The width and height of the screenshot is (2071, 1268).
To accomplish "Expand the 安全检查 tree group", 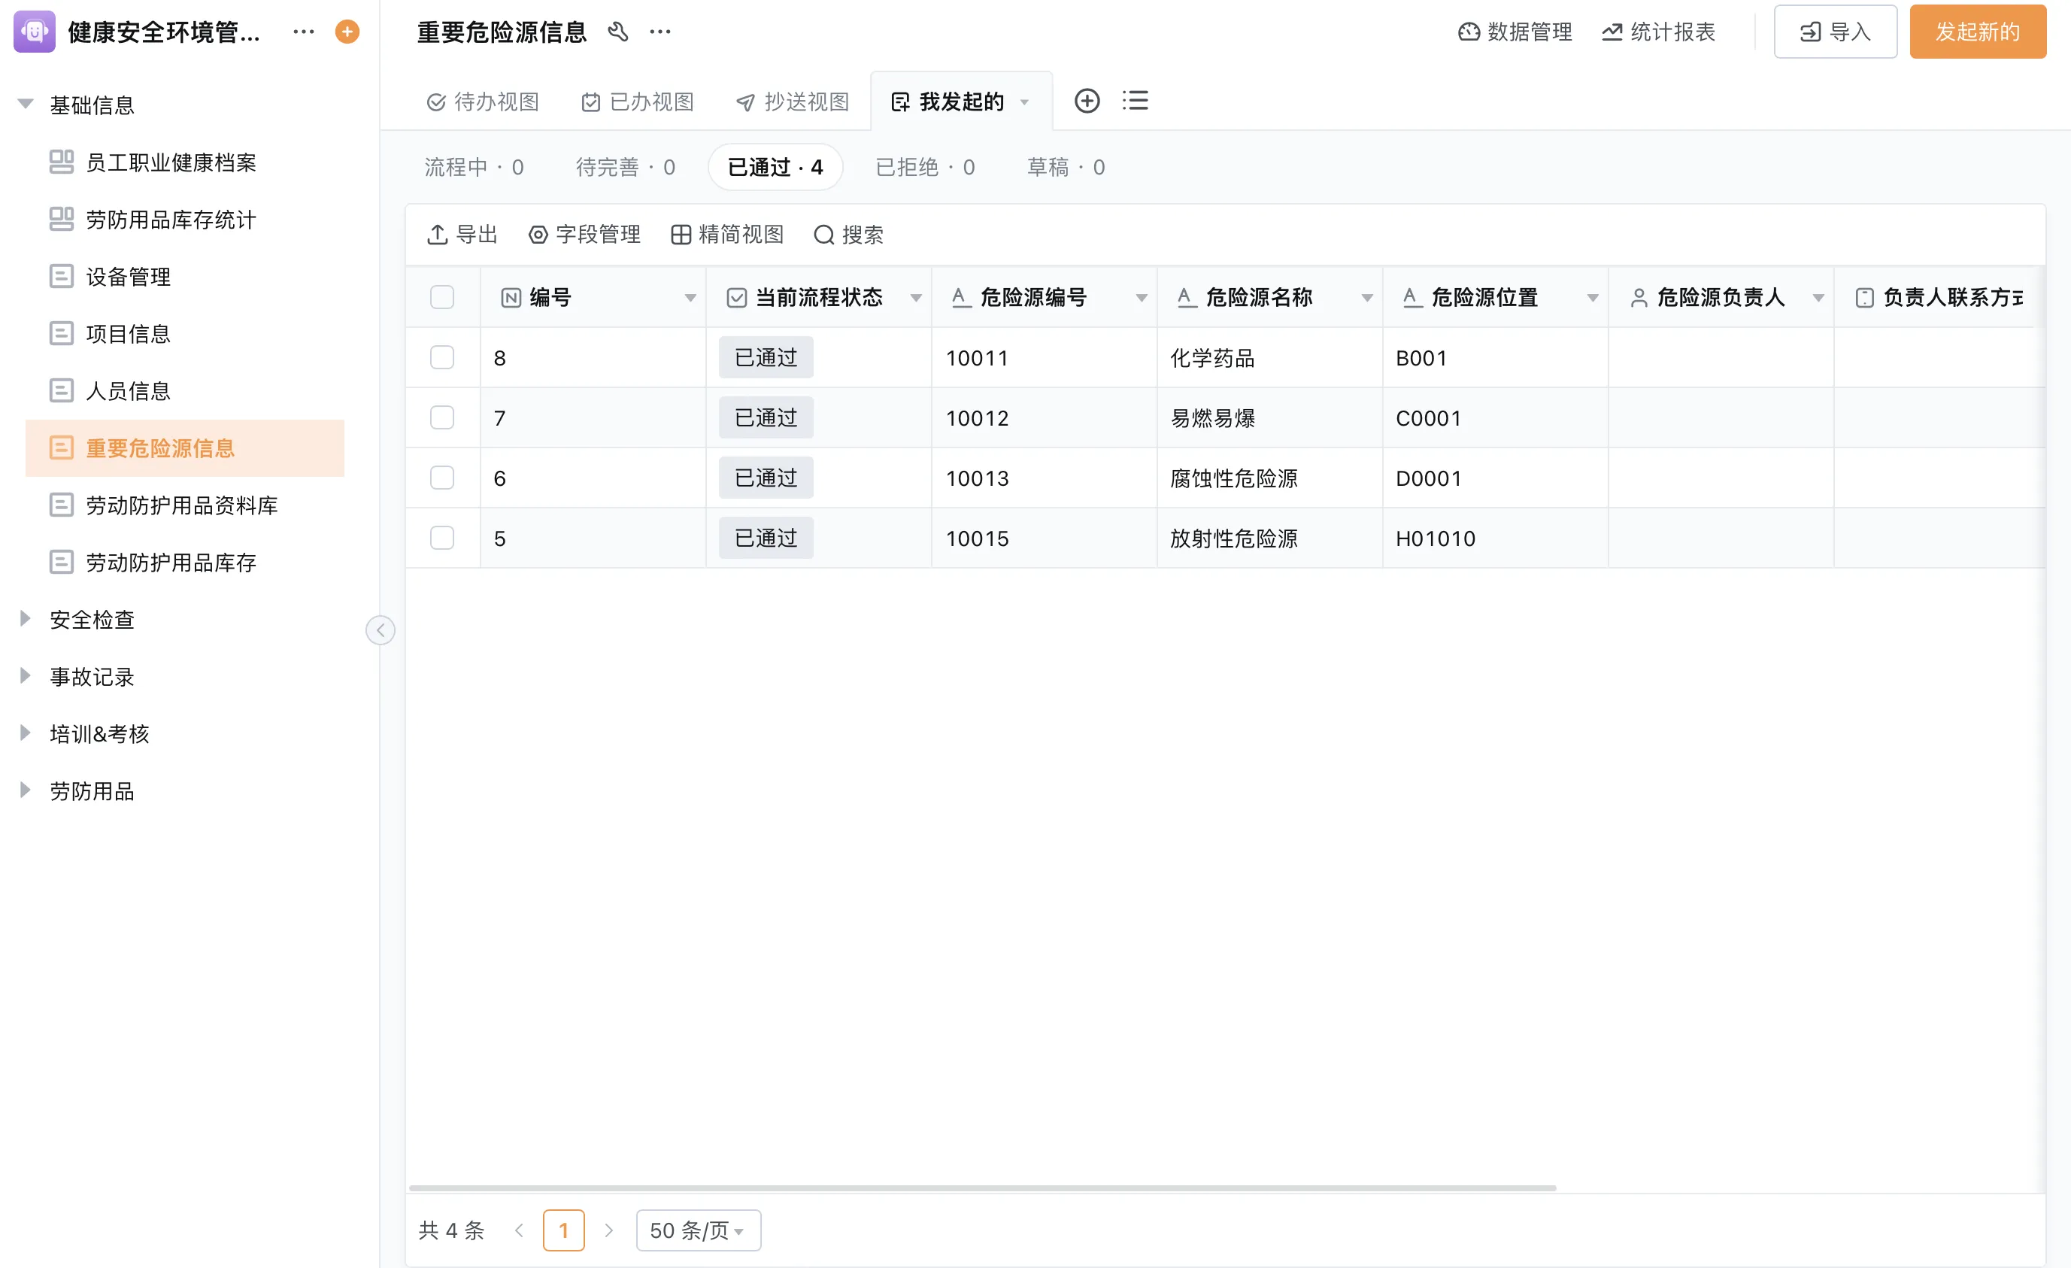I will pos(26,620).
